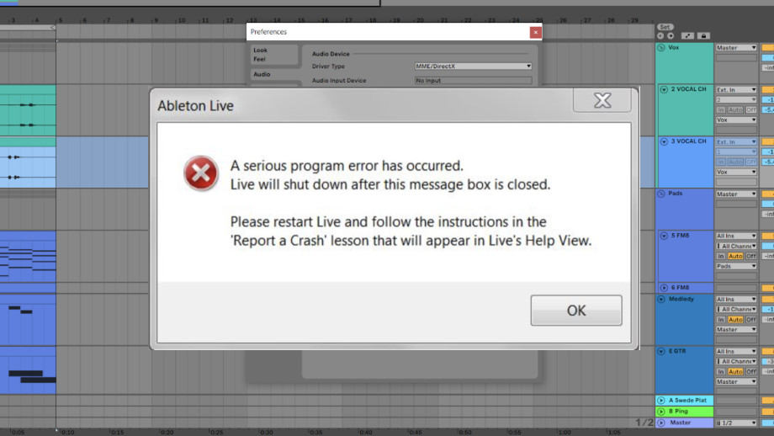The image size is (774, 436).
Task: Open 5 FM8 All Ins input dropdown
Action: (x=736, y=236)
